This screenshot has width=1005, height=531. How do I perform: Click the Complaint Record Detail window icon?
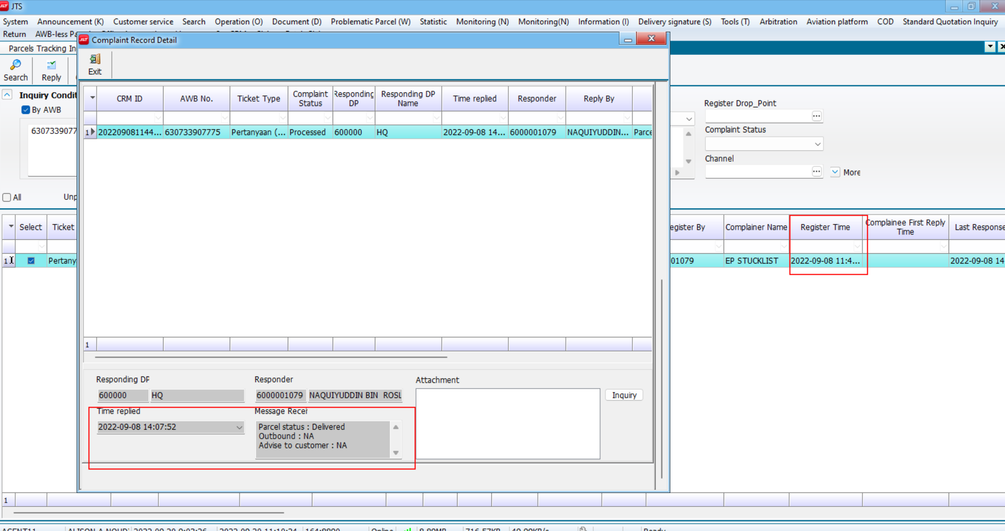84,40
